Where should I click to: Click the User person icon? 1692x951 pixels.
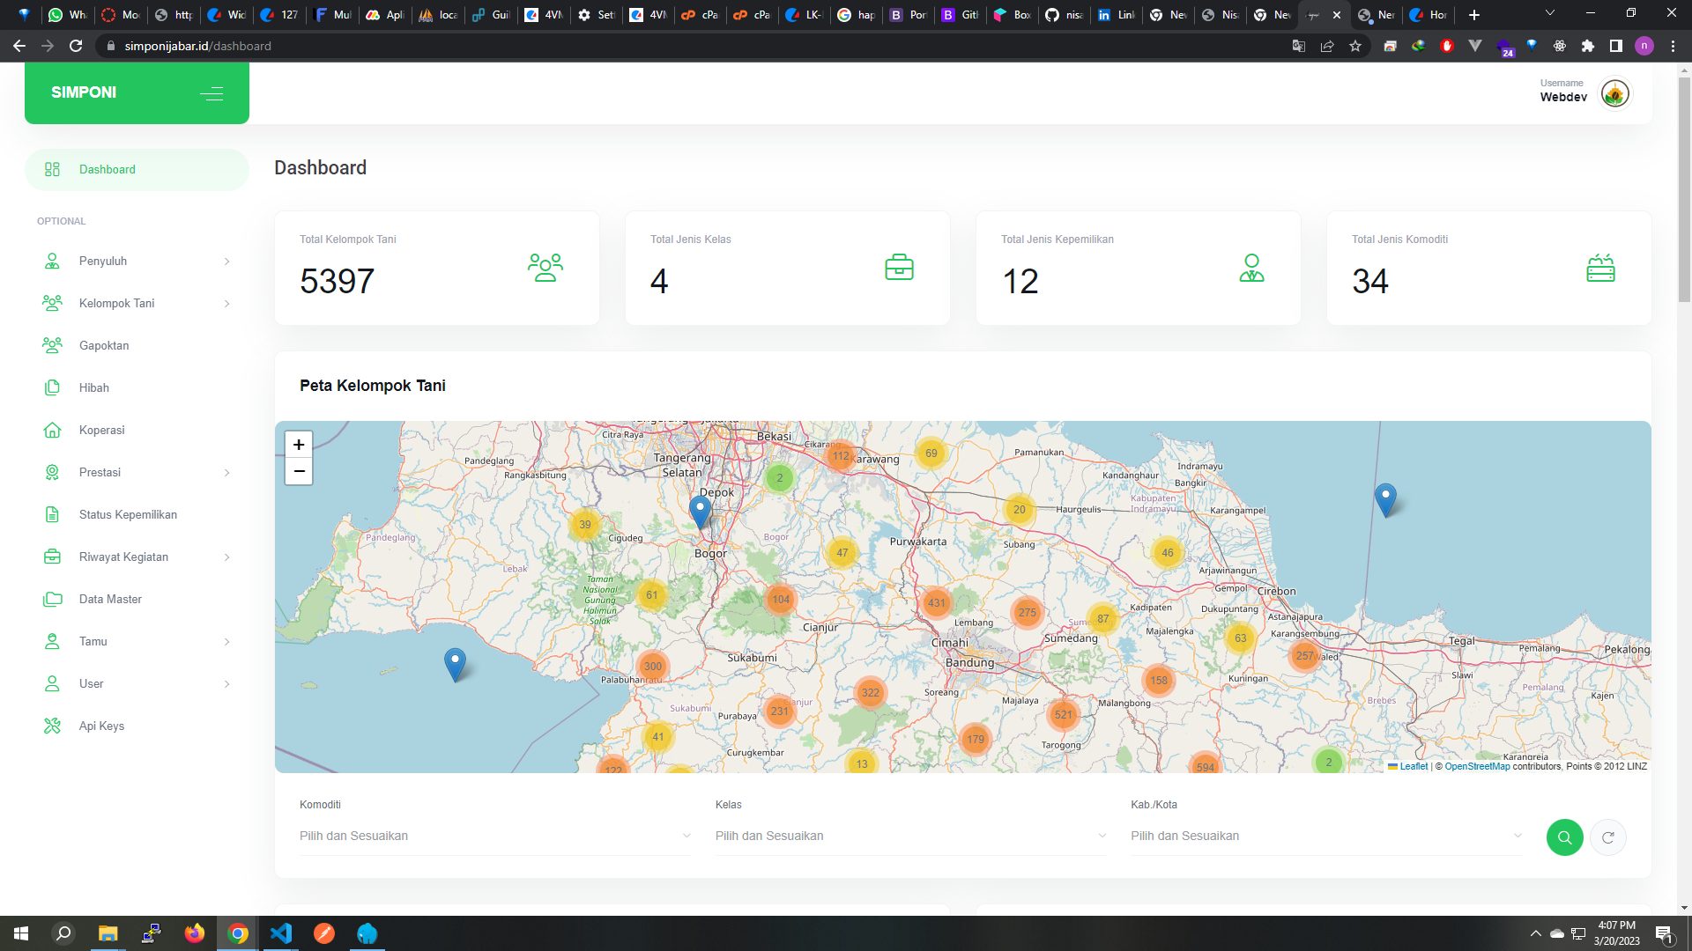coord(52,684)
